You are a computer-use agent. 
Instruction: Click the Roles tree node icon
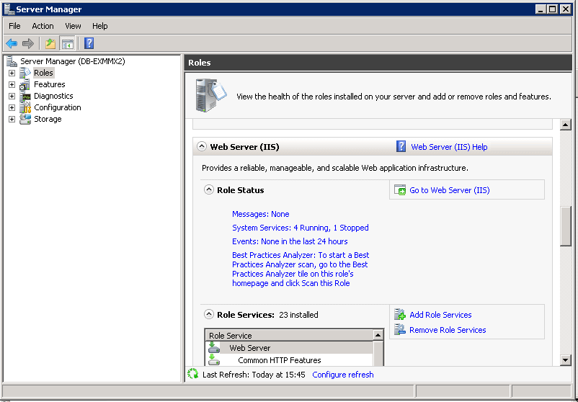[25, 73]
